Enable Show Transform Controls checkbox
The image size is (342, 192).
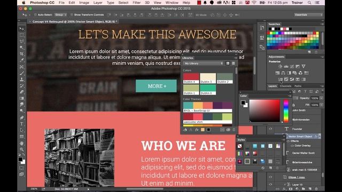pyautogui.click(x=72, y=15)
